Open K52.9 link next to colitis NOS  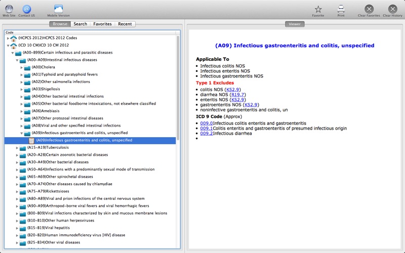[233, 90]
